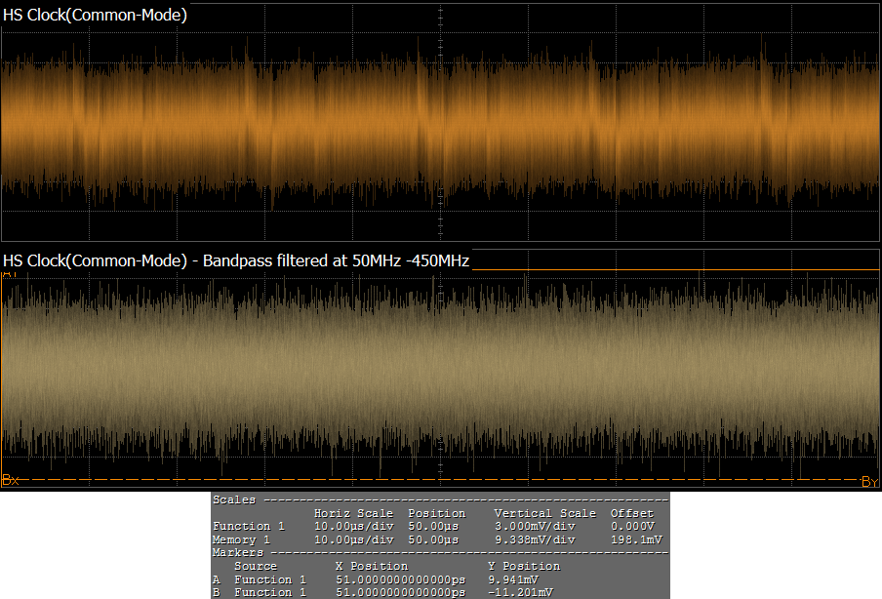Click the tan bandpass filtered waveform trace

439,371
